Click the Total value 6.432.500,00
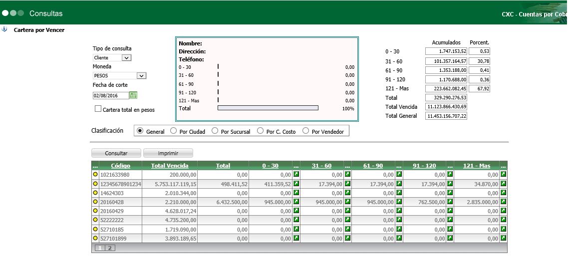Image resolution: width=568 pixels, height=268 pixels. click(x=232, y=202)
